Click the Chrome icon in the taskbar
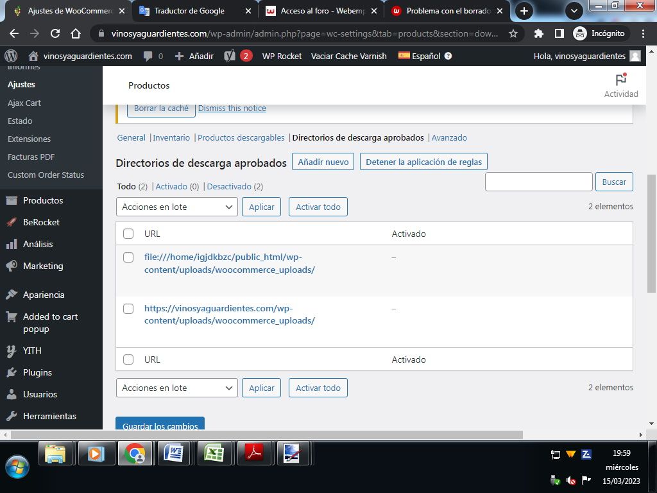This screenshot has height=493, width=657. click(135, 454)
